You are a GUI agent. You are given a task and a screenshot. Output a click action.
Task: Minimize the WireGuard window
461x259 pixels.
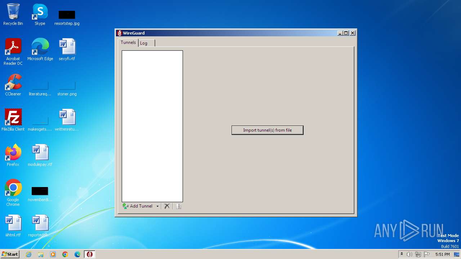pos(340,33)
